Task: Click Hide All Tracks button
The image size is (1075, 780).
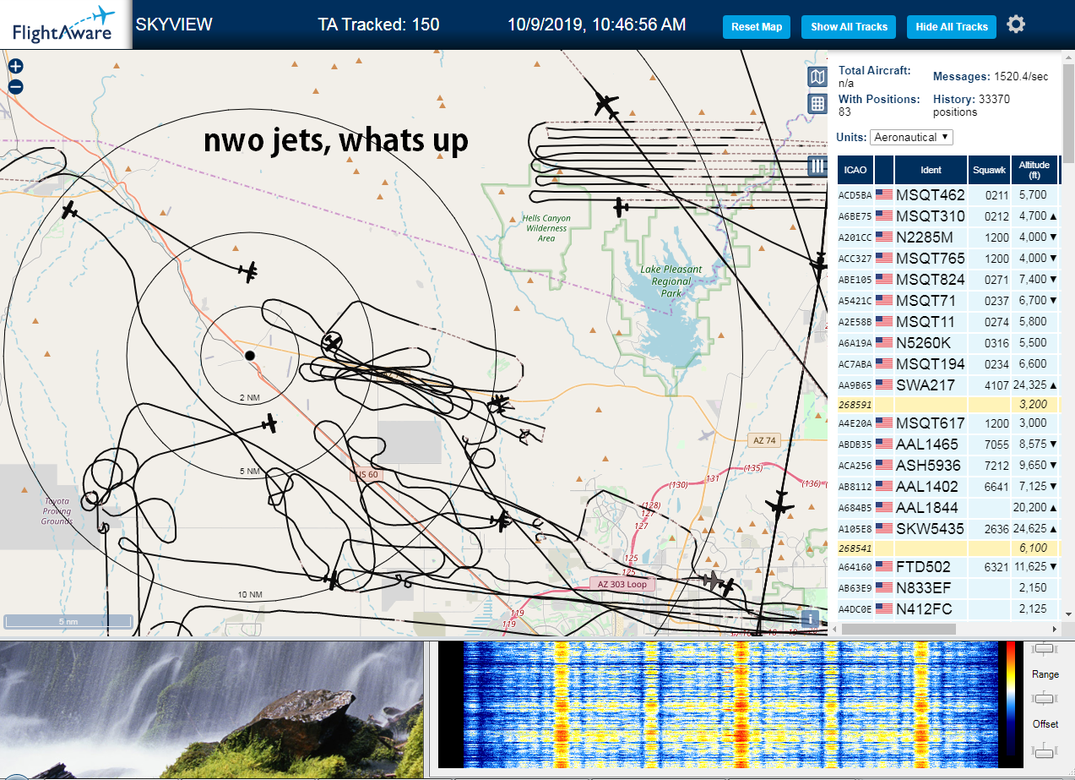Action: (x=952, y=27)
